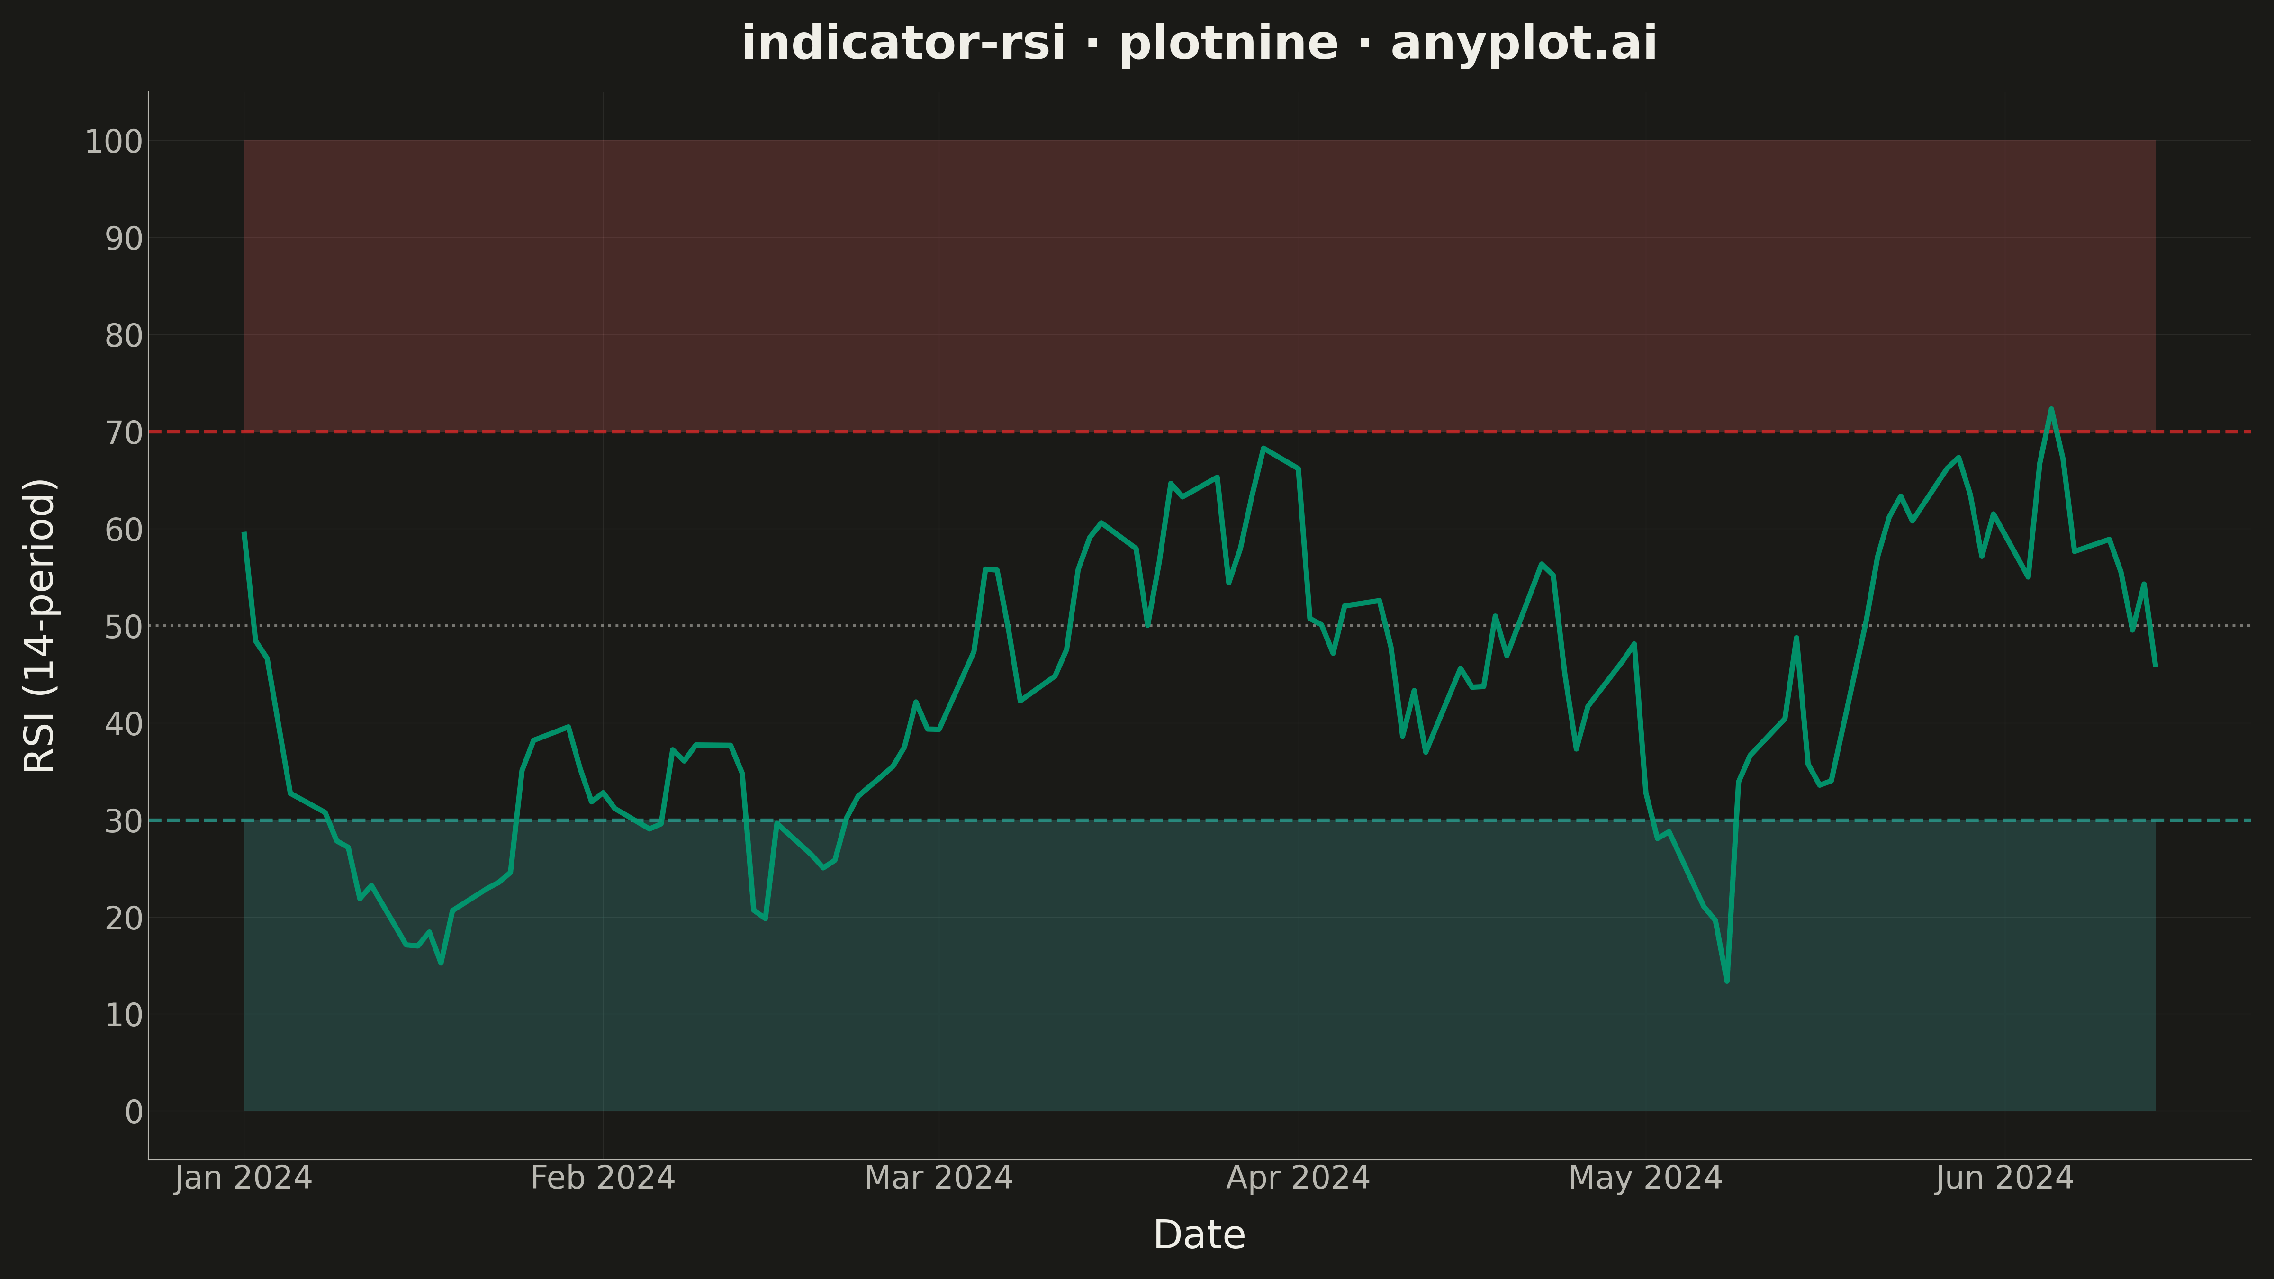Click the RSI peak above 70 in June
This screenshot has width=2274, height=1279.
tap(2051, 409)
